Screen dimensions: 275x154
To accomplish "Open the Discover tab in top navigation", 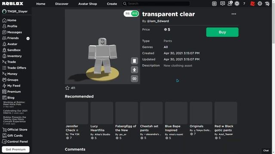I will pos(62,4).
